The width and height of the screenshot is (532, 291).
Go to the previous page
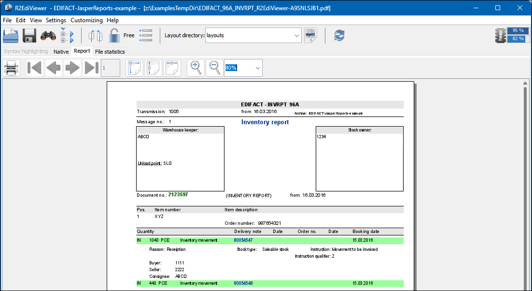[x=52, y=68]
